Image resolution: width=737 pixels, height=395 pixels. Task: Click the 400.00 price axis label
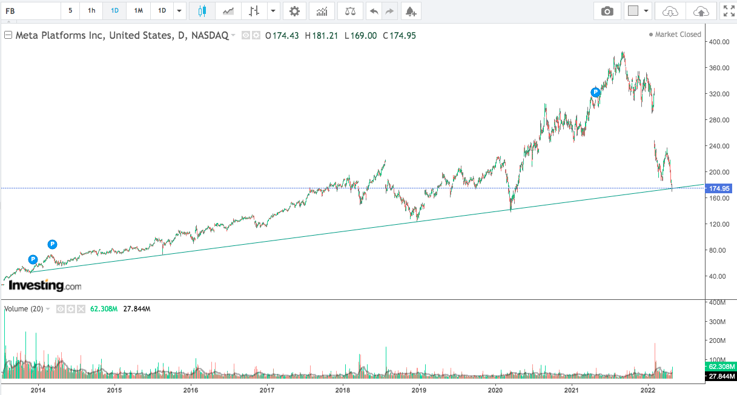coord(718,42)
